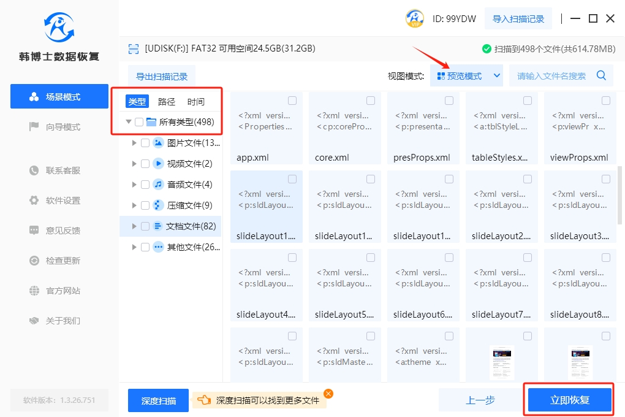Viewport: 625px width, 417px height.
Task: Expand the 压缩文件(9) tree node
Action: pyautogui.click(x=134, y=205)
